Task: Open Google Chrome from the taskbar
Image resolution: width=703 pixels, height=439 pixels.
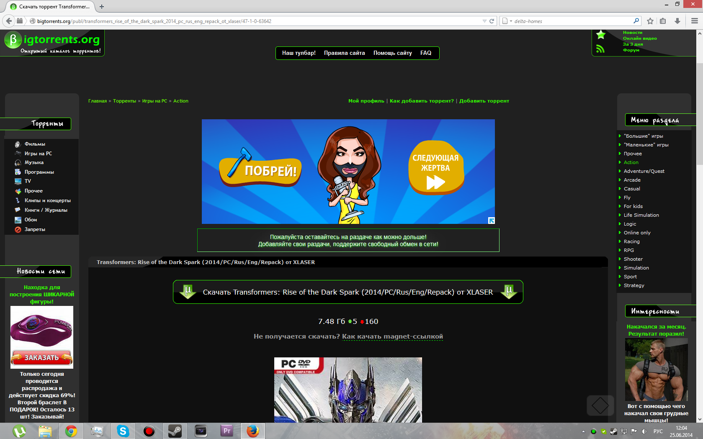Action: 71,431
